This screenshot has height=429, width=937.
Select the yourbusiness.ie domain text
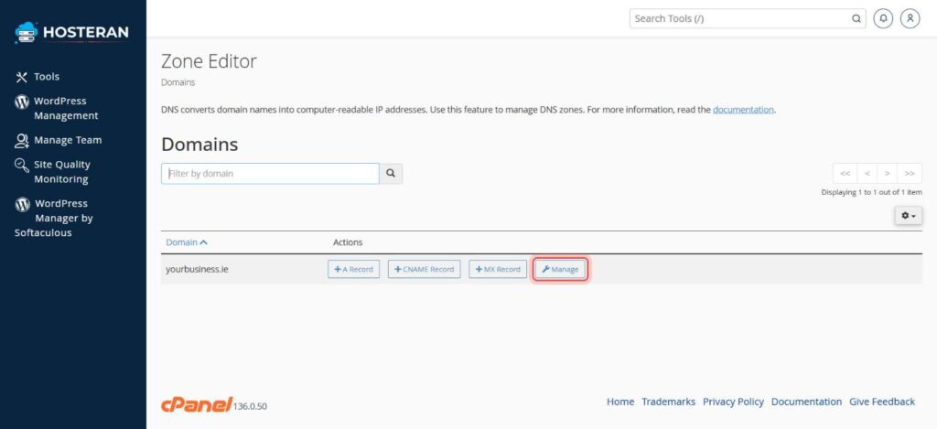point(197,270)
